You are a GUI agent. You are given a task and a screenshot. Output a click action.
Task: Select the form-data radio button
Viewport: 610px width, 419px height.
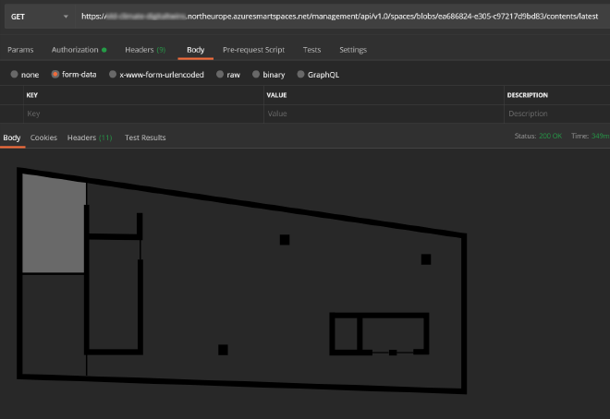(x=55, y=74)
